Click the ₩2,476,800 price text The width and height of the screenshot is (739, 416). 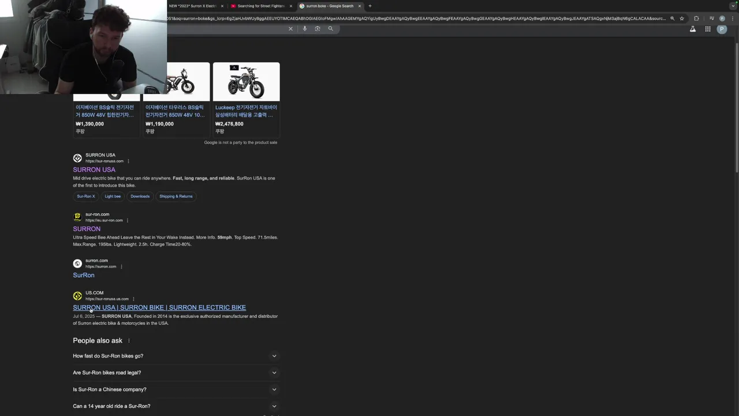tap(229, 124)
